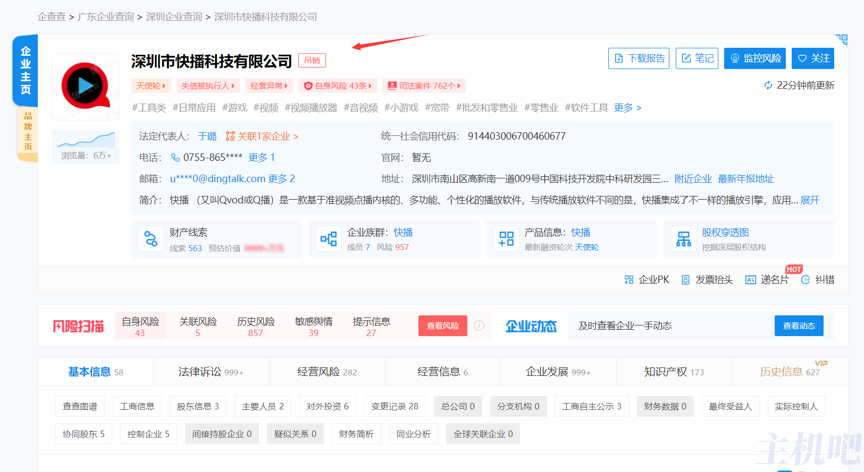Click the 最终受益人 sub-item
Viewport: 864px width, 472px height.
tap(731, 406)
